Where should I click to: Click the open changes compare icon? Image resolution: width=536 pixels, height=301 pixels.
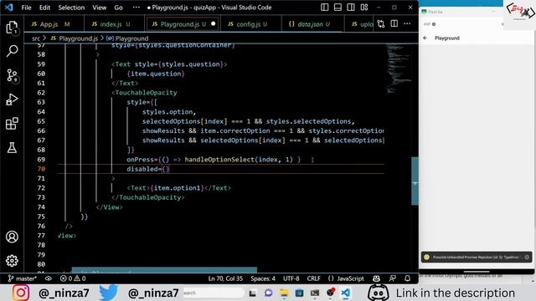pos(381,23)
